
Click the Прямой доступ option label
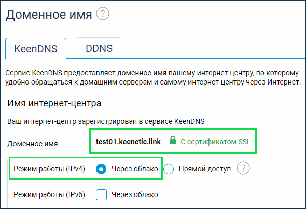[205, 169]
